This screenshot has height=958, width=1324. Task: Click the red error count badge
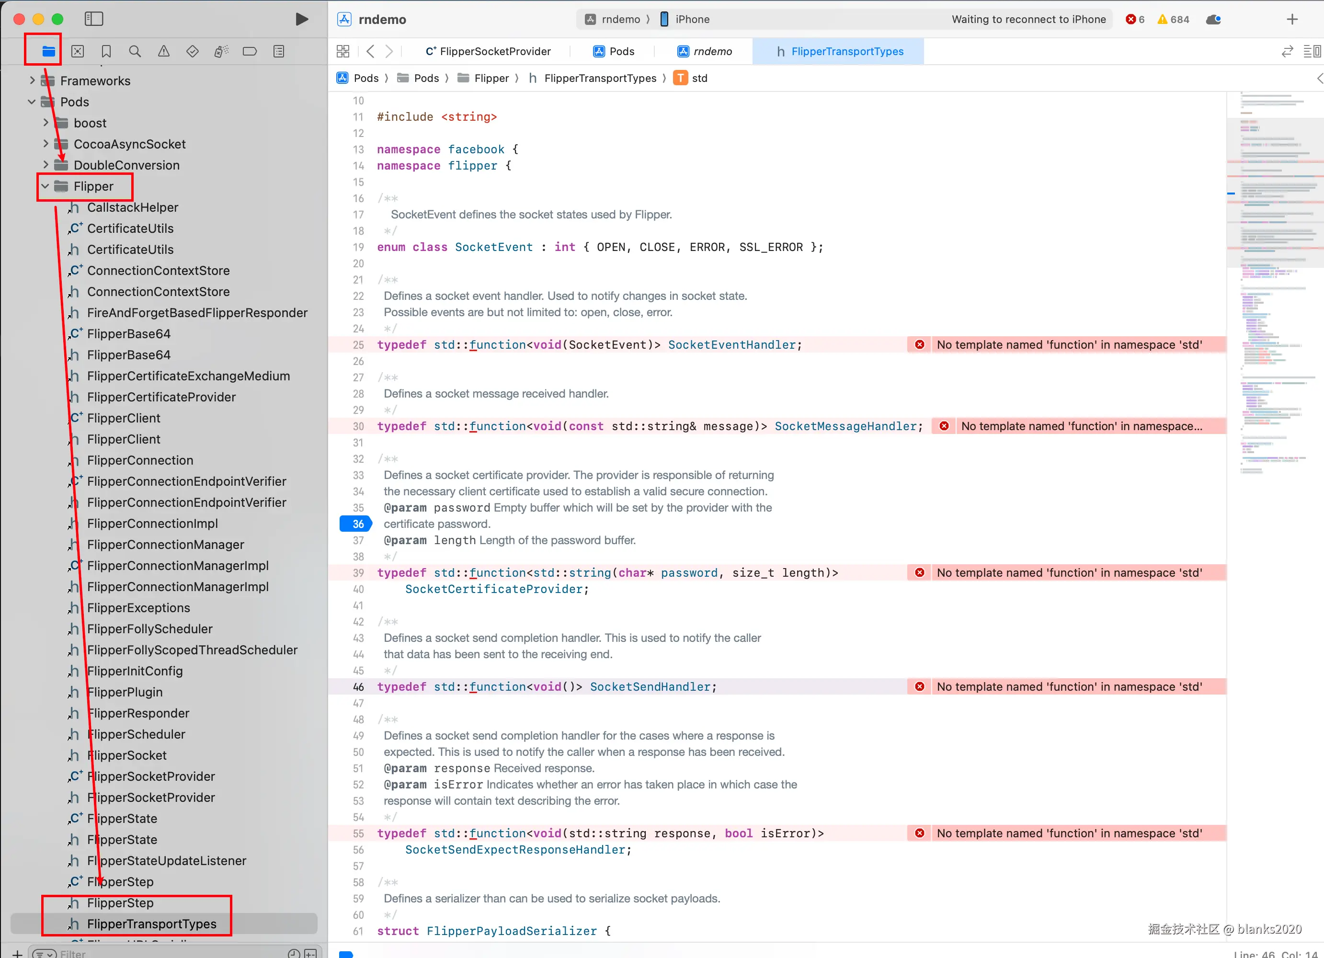(x=1134, y=19)
